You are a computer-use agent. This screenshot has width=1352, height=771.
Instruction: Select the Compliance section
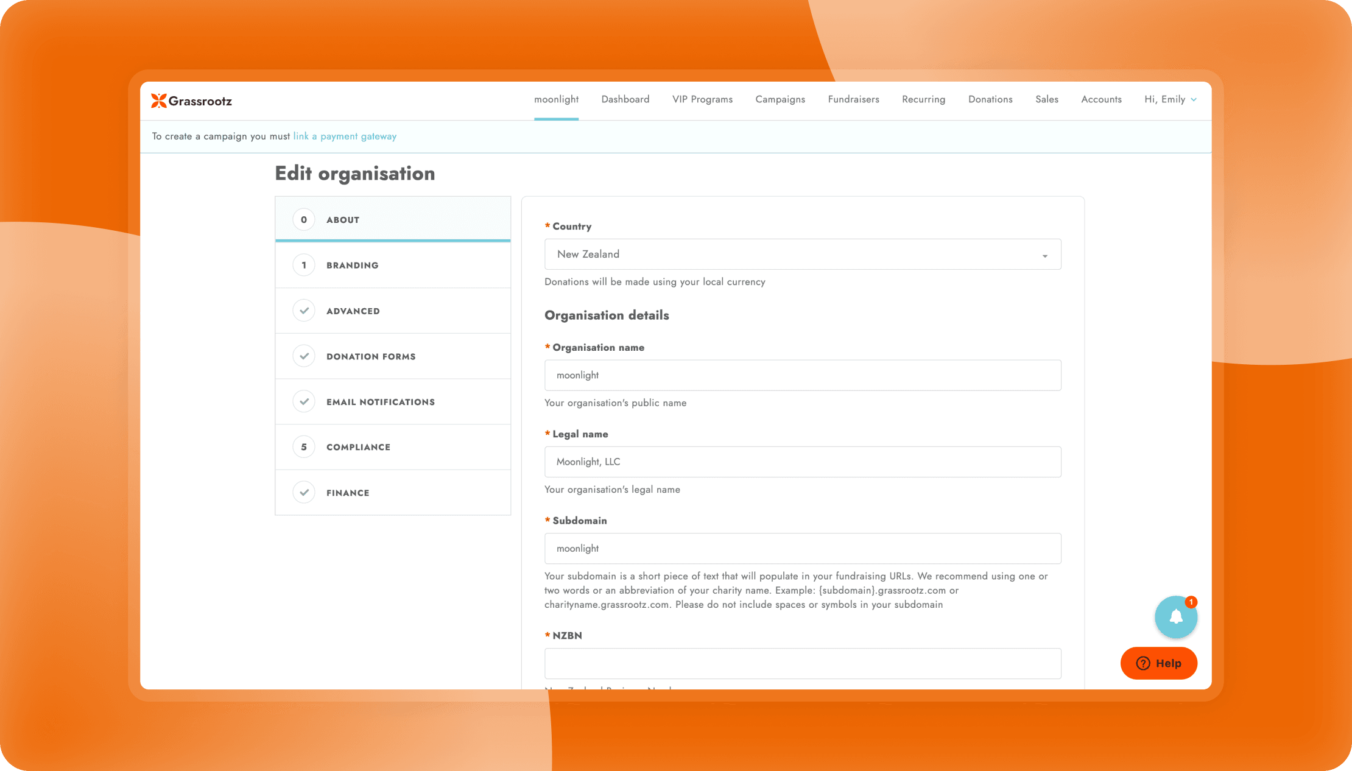393,447
